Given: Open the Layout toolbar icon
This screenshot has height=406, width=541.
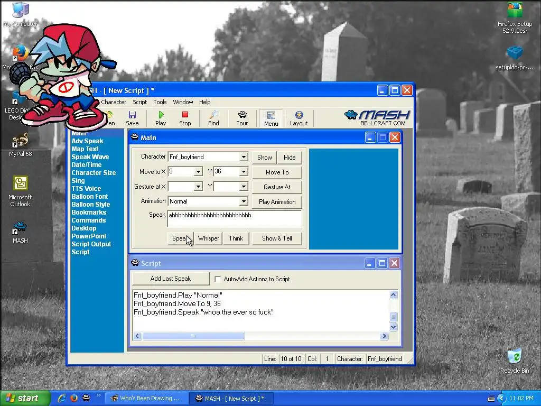Looking at the screenshot, I should pos(299,118).
